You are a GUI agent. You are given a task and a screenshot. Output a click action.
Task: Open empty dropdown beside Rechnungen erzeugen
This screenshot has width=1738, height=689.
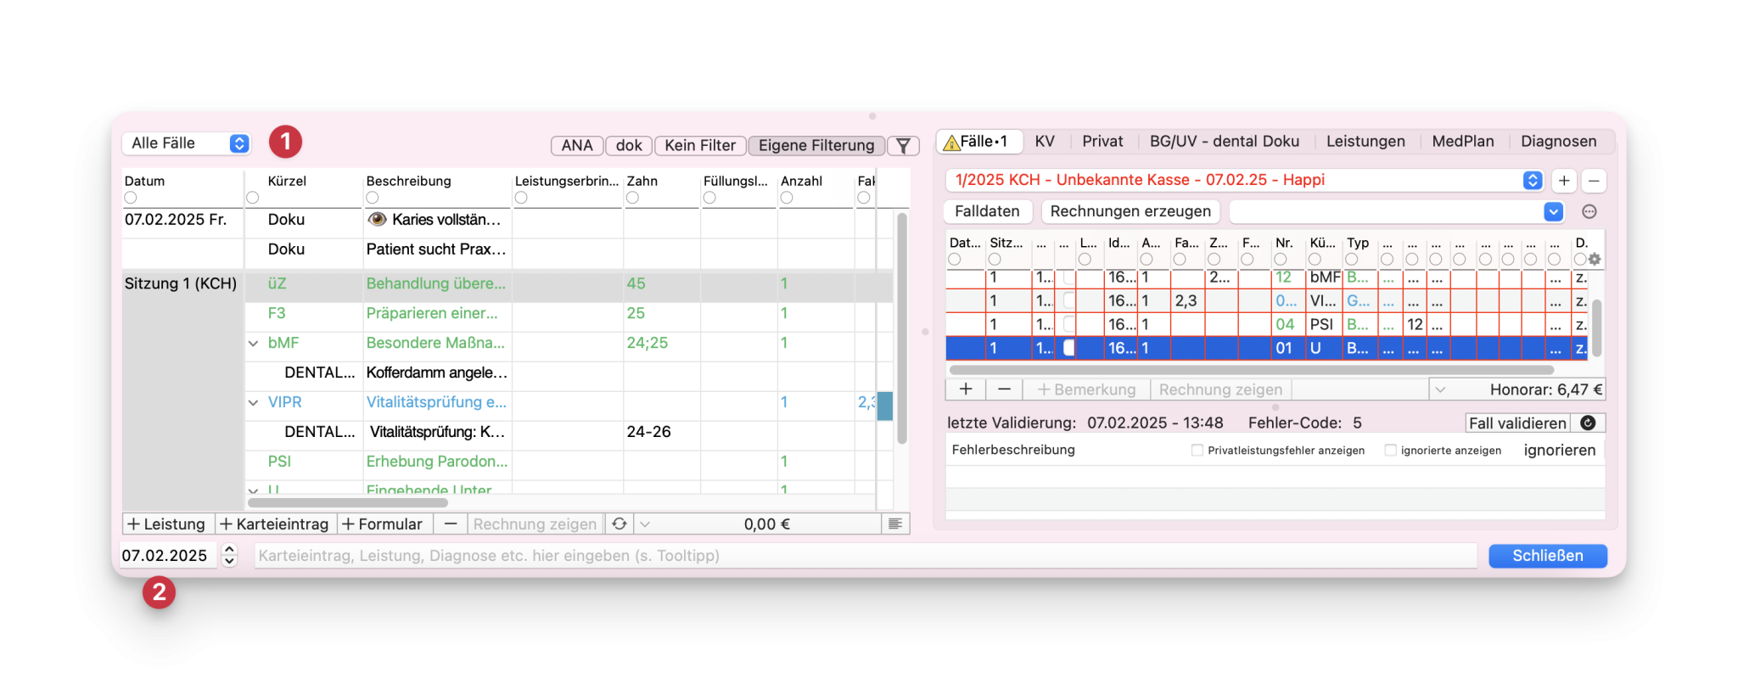(1396, 211)
